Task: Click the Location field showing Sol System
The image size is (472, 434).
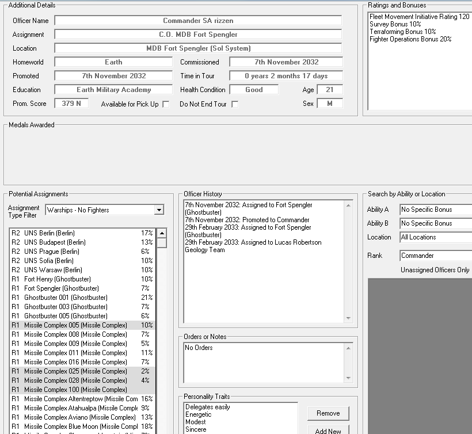Action: pyautogui.click(x=198, y=48)
